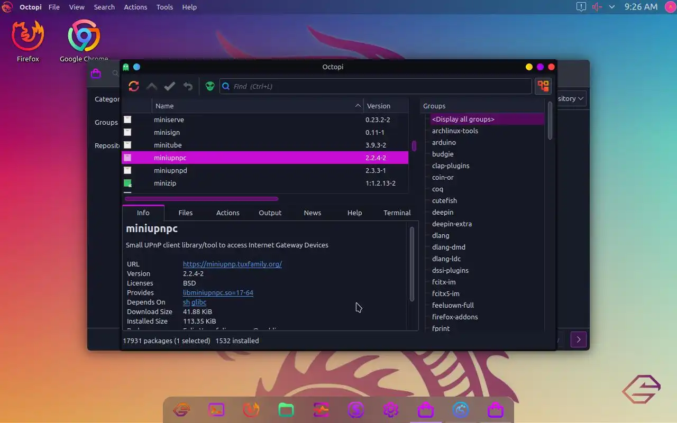Open the Tools menu
The image size is (677, 423).
(x=164, y=7)
